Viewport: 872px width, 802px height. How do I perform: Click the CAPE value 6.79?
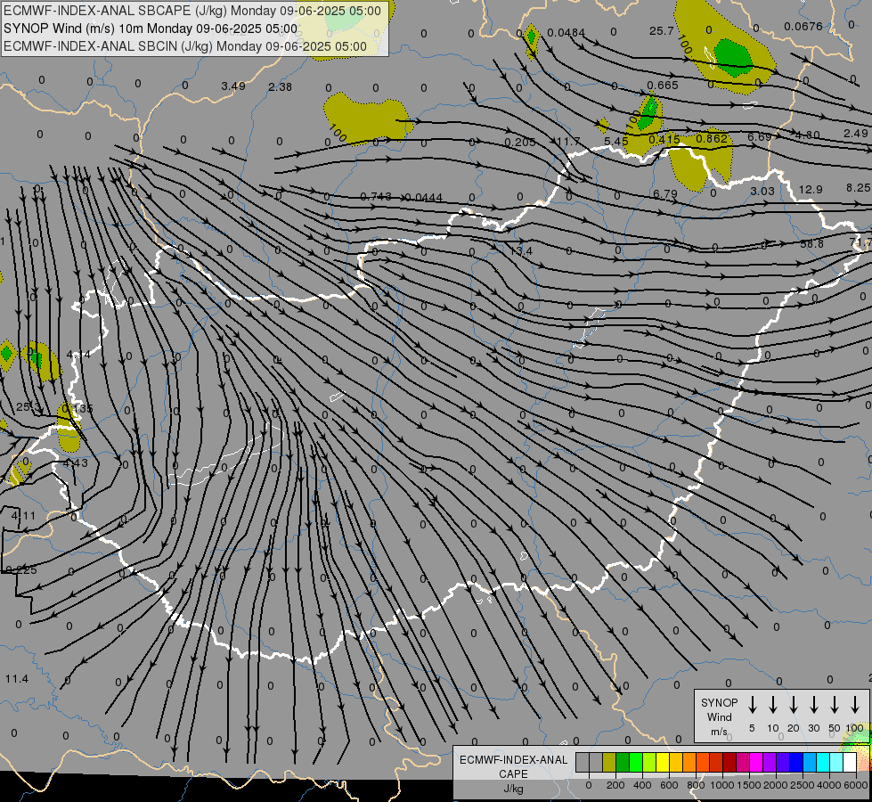665,193
